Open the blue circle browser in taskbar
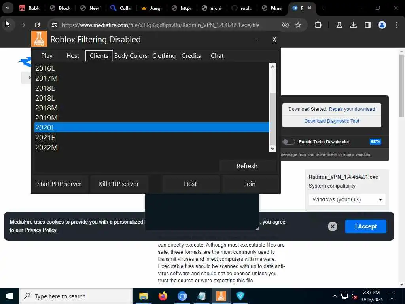Image resolution: width=405 pixels, height=304 pixels. (x=182, y=296)
